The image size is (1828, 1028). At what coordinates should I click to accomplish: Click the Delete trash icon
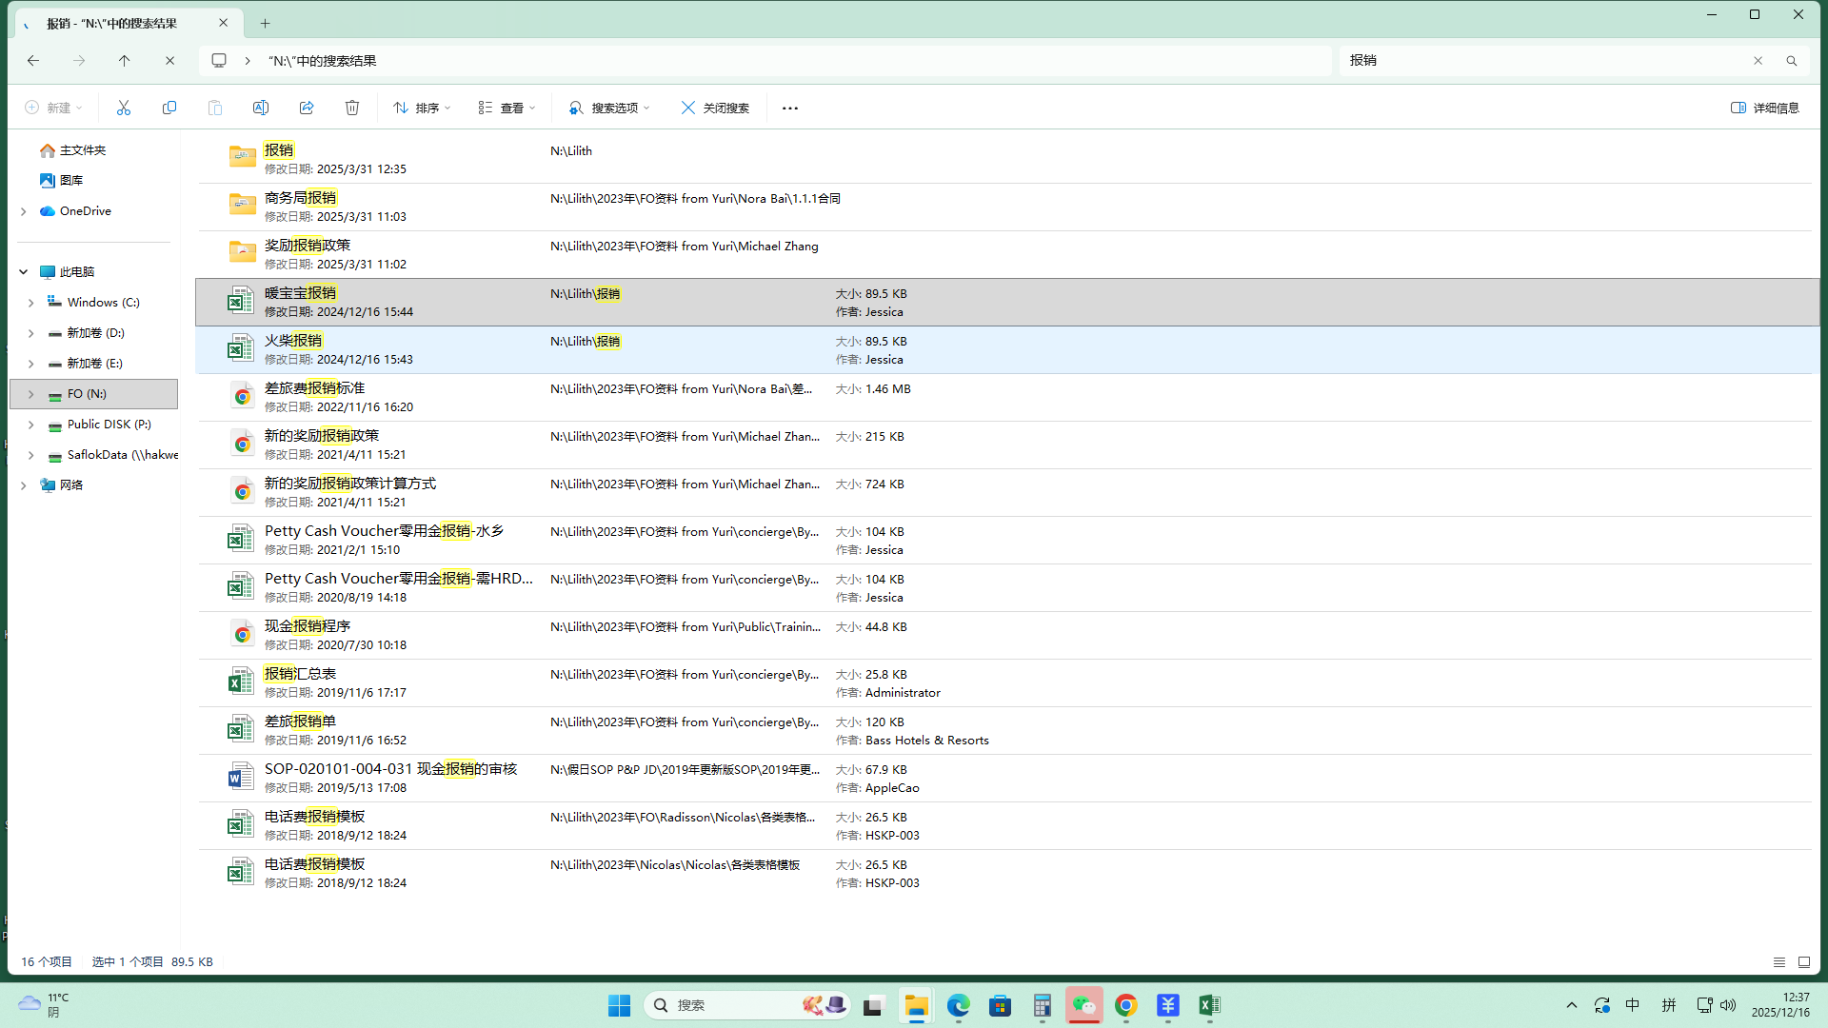pyautogui.click(x=352, y=108)
